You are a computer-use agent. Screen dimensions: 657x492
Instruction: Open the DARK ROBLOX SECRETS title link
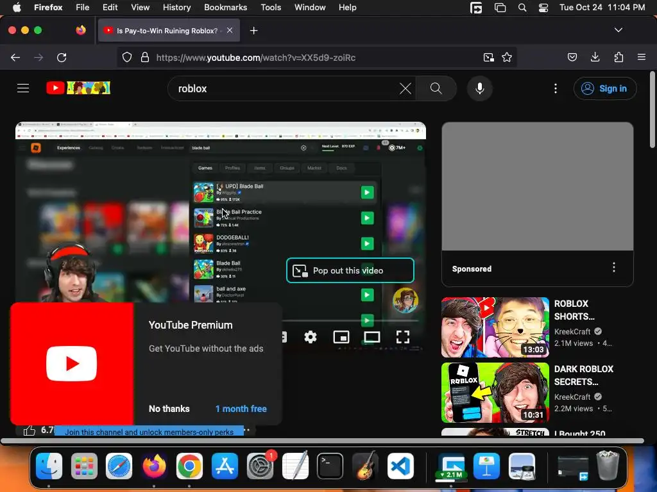(x=584, y=375)
